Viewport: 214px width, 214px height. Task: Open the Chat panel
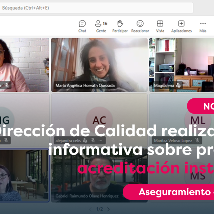tap(82, 26)
